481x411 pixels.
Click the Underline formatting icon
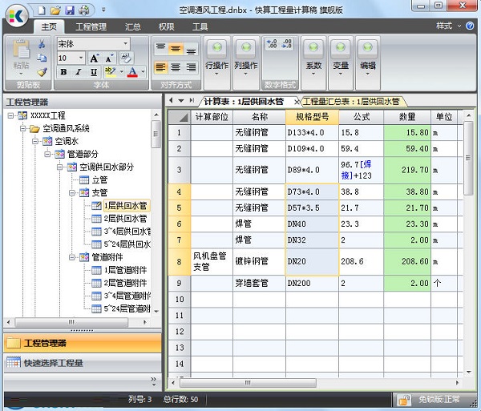click(x=94, y=72)
